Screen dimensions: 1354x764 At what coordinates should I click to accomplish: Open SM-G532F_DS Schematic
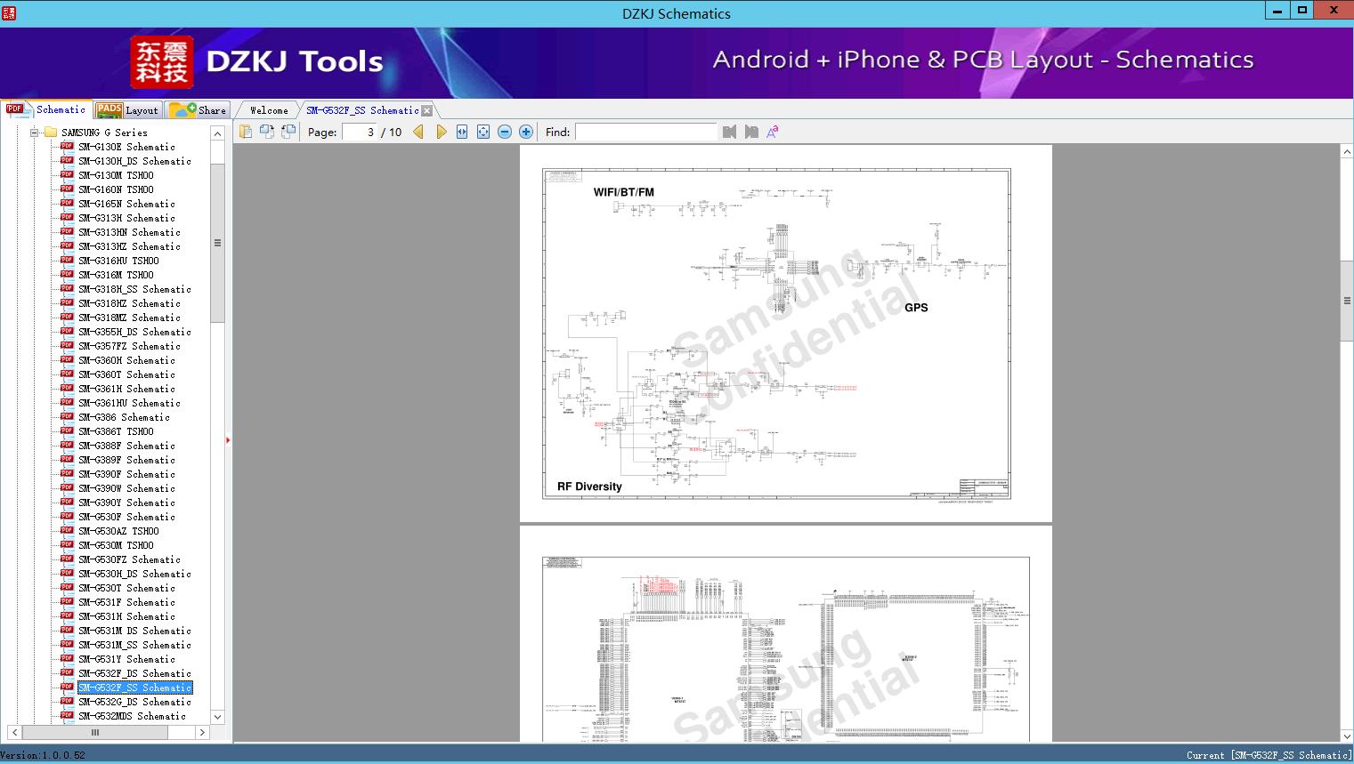[134, 673]
